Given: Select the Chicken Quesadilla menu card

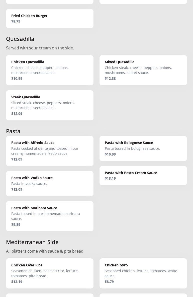Looking at the screenshot, I should pos(50,70).
